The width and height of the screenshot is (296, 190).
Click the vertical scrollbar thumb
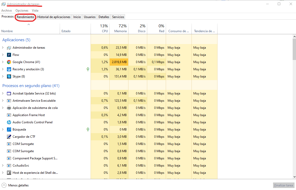point(294,49)
